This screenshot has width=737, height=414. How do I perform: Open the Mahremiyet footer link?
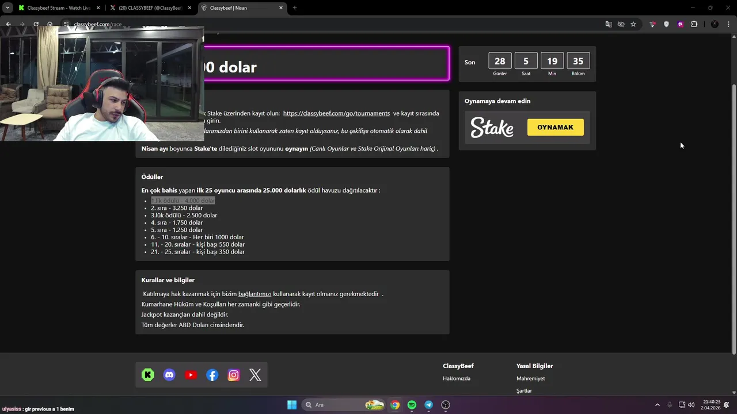531,378
